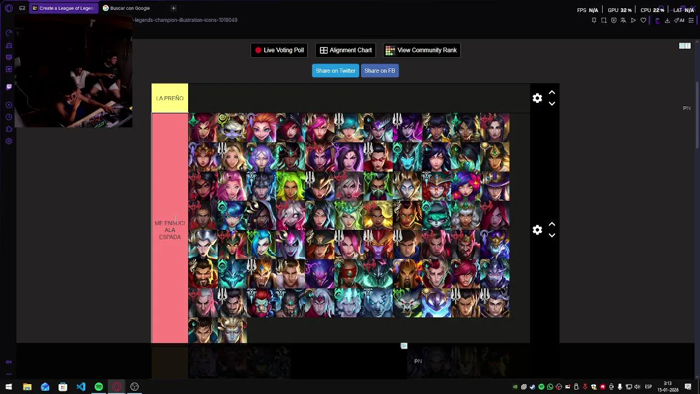Open Twitch panel in sidebar

[x=9, y=86]
